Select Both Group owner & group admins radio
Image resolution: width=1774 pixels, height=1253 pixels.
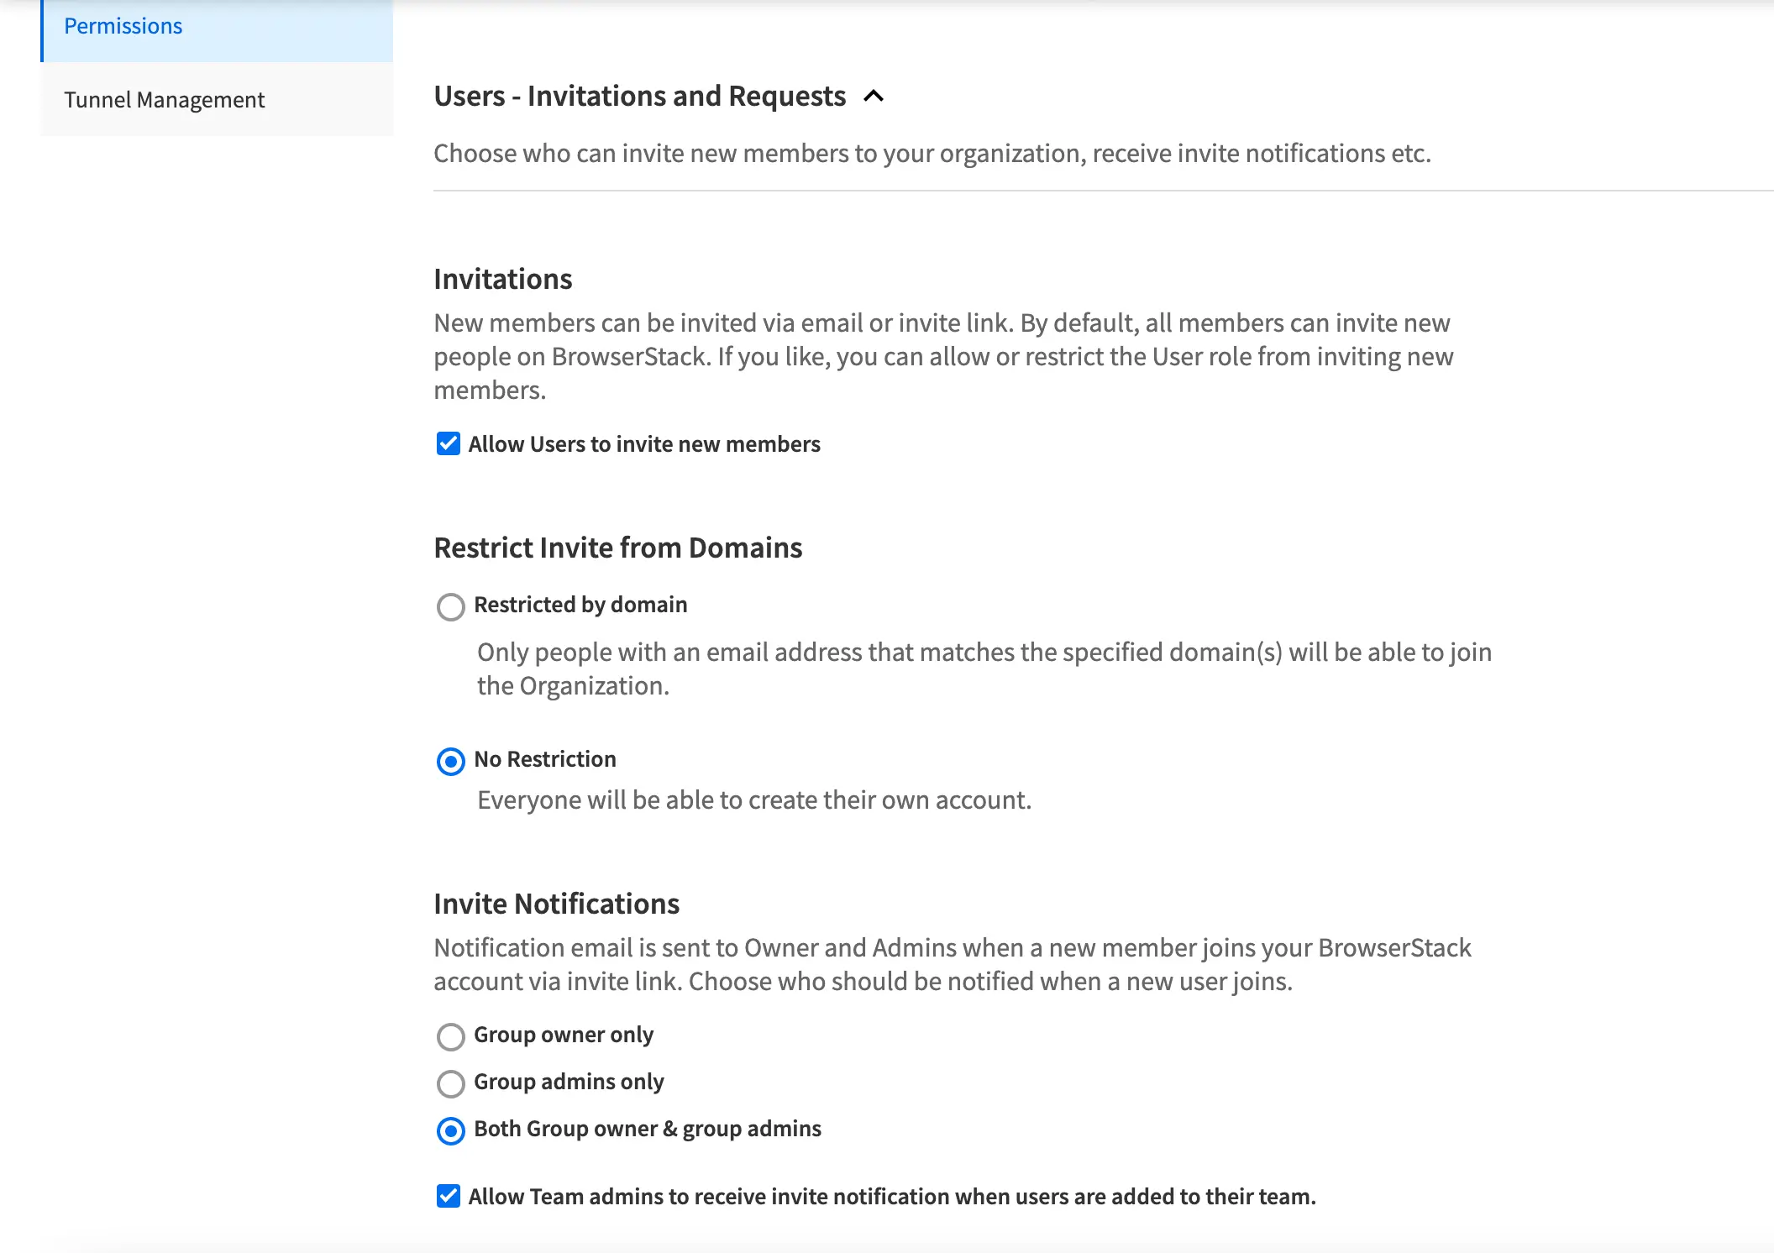451,1130
